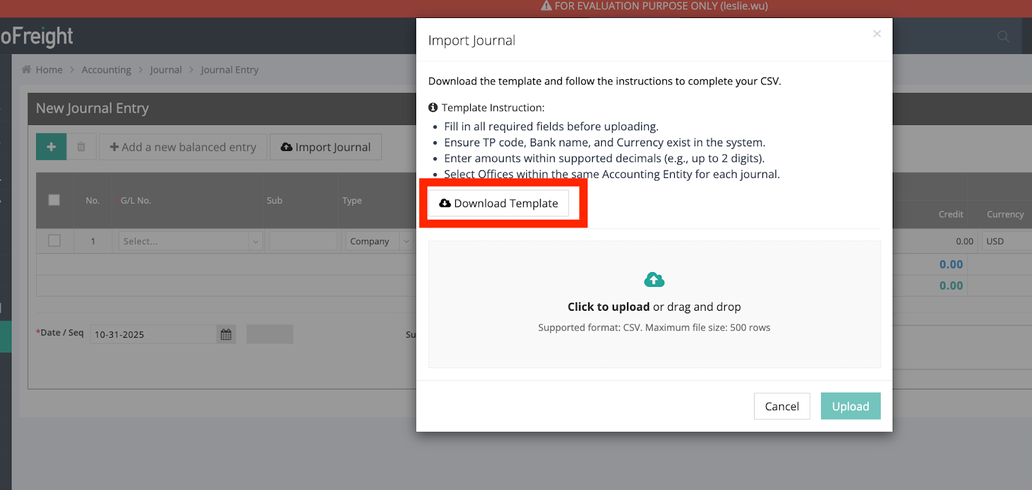1032x490 pixels.
Task: Open the calendar date picker icon
Action: [226, 334]
